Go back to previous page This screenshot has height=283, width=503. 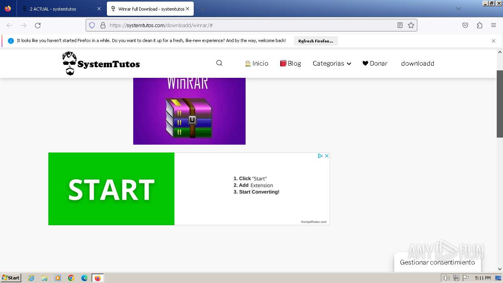(x=9, y=25)
